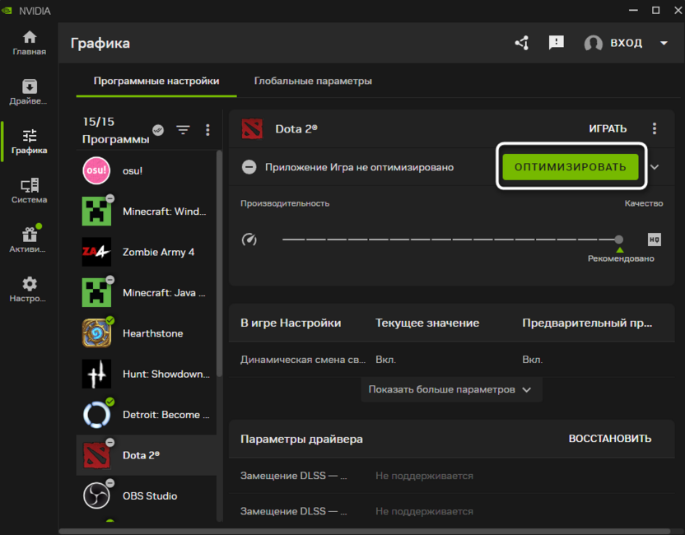Click the HQ quality icon
This screenshot has height=535, width=685.
654,240
